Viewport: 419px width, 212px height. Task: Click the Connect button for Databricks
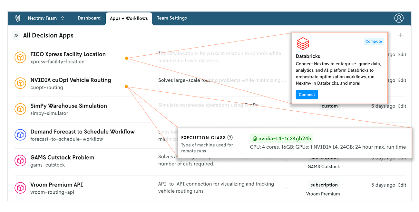(x=307, y=95)
